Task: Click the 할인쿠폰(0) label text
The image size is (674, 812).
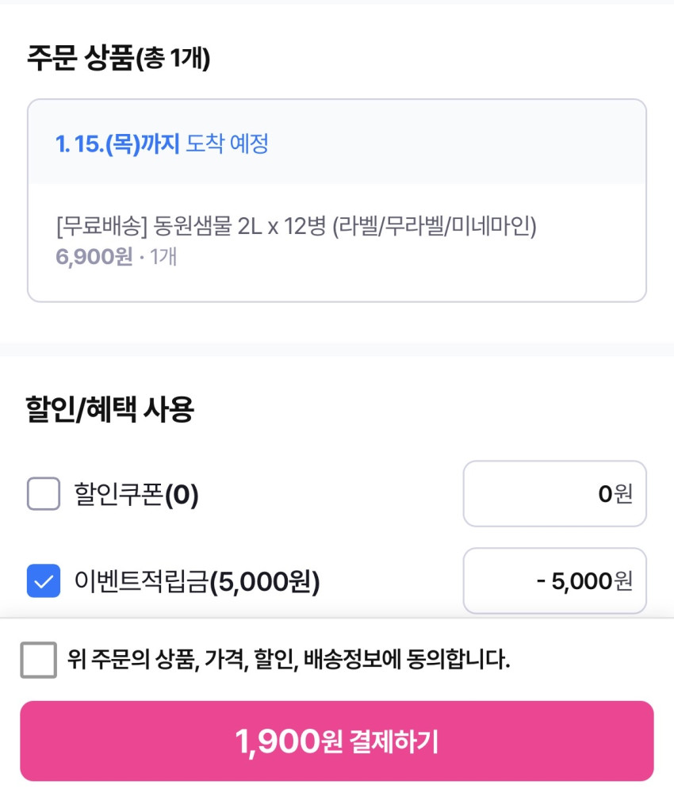Action: [x=136, y=495]
